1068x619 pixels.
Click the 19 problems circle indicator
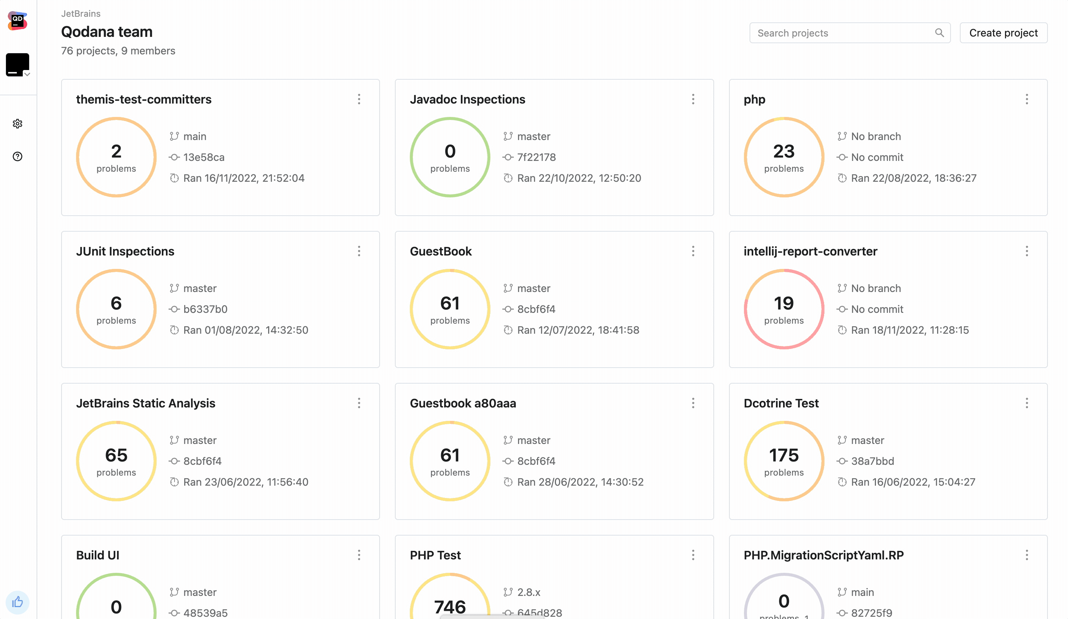pyautogui.click(x=783, y=309)
